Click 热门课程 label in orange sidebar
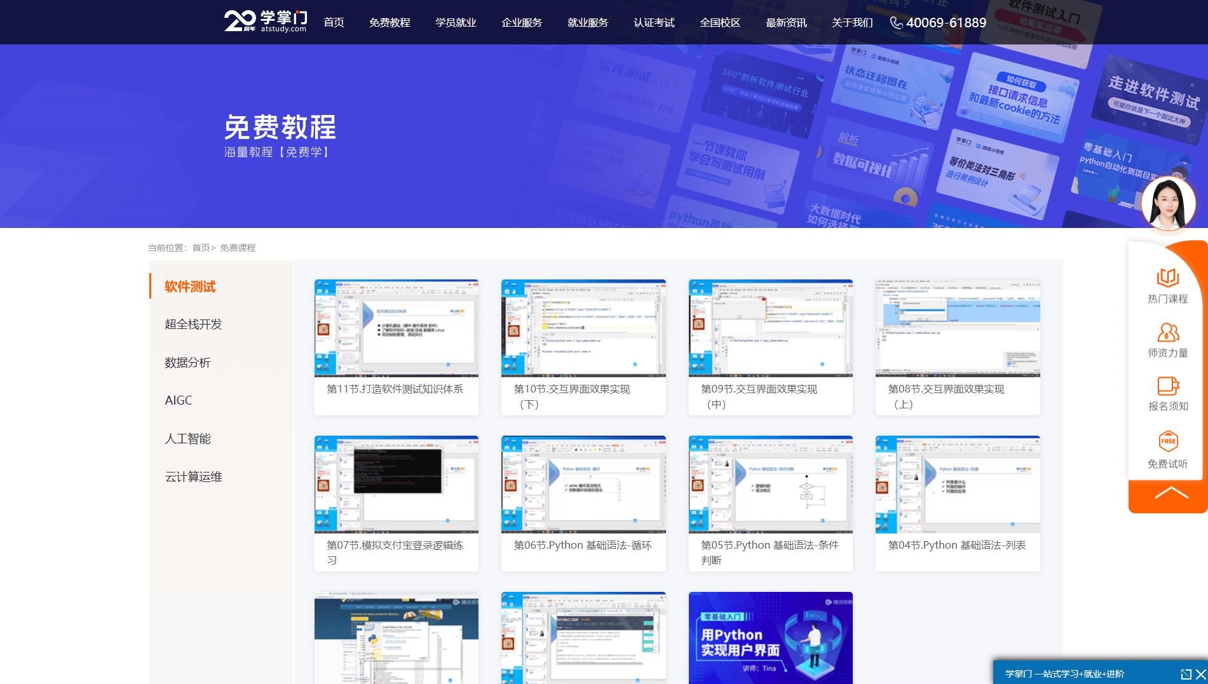1208x684 pixels. [x=1168, y=298]
